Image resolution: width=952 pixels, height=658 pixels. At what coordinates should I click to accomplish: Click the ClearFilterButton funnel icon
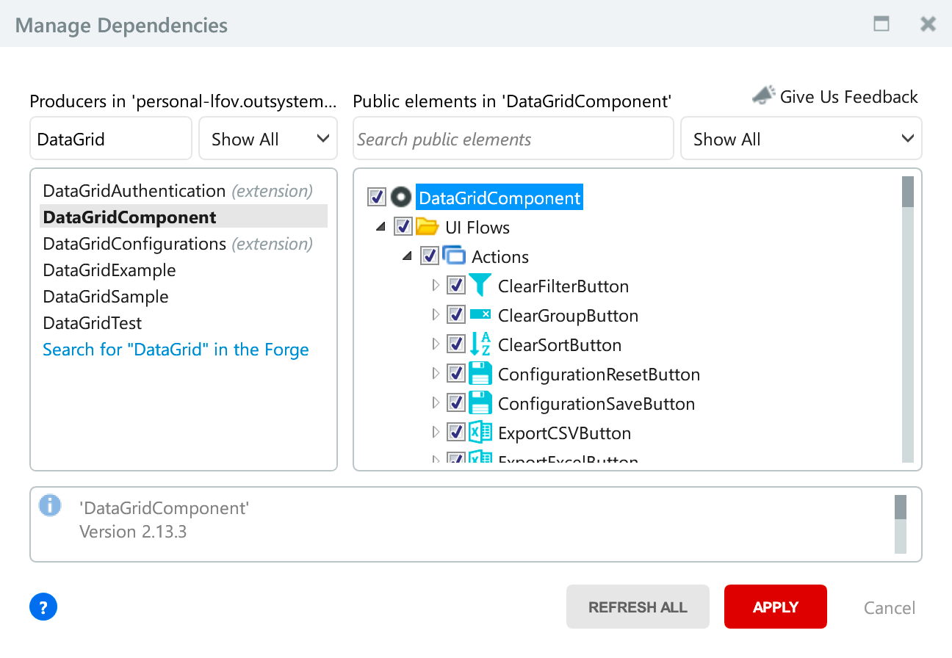click(480, 286)
